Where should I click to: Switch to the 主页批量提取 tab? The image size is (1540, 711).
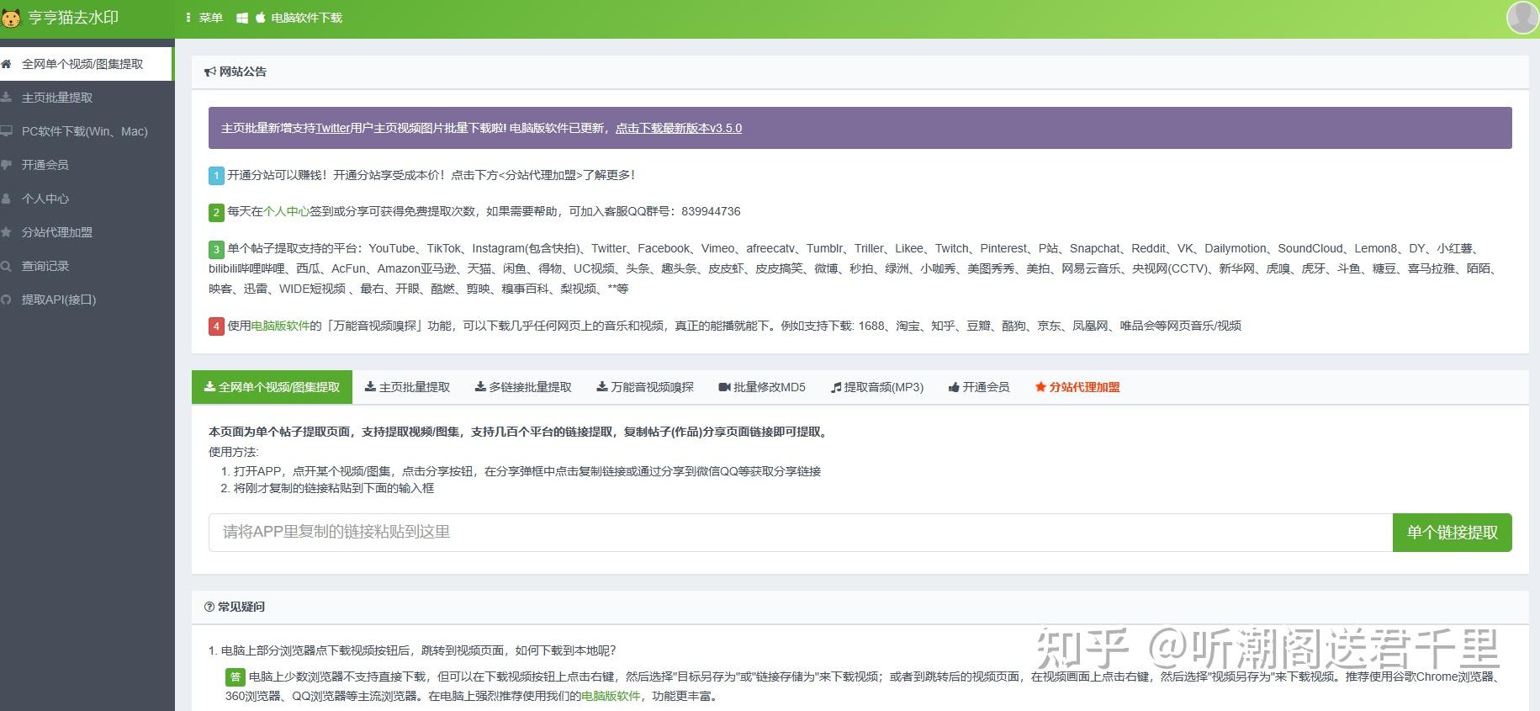coord(407,387)
